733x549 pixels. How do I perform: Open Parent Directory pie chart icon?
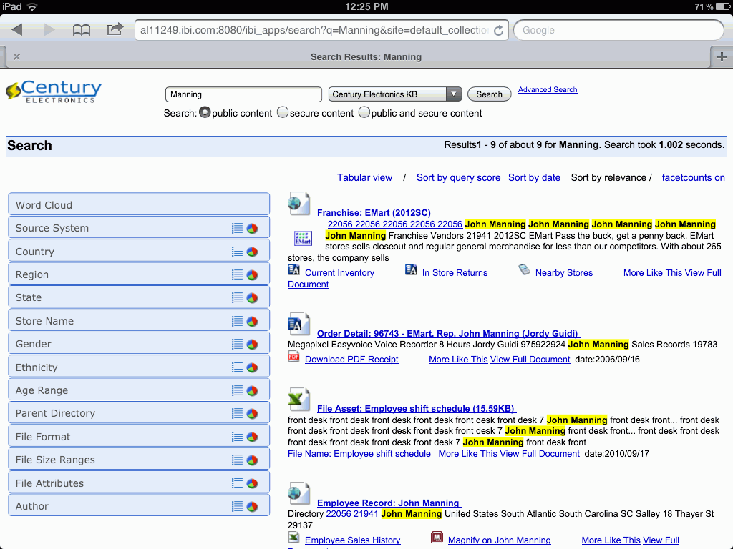253,414
